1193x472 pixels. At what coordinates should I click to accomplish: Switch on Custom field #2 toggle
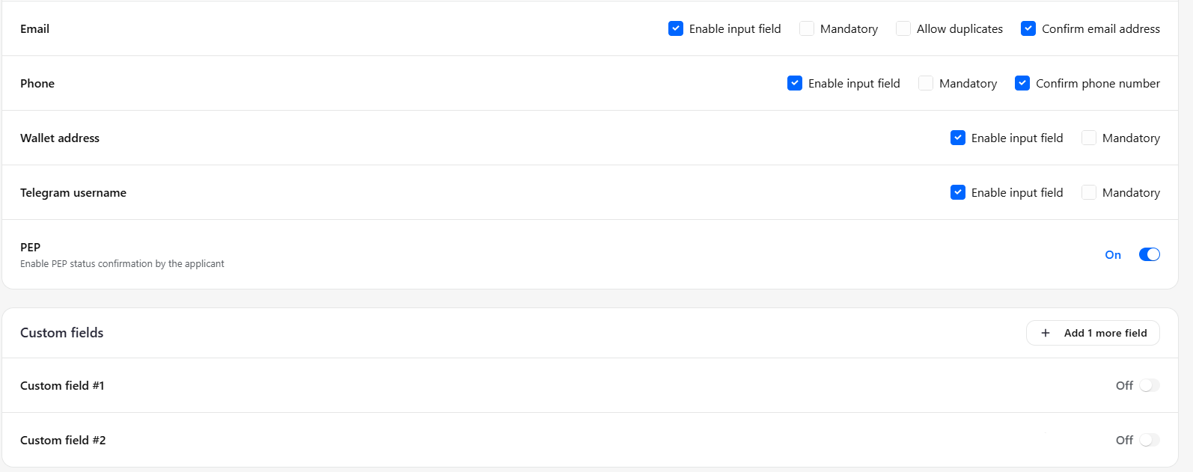pyautogui.click(x=1150, y=440)
